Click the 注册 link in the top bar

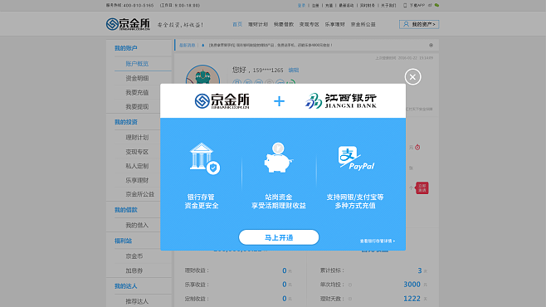click(x=315, y=5)
